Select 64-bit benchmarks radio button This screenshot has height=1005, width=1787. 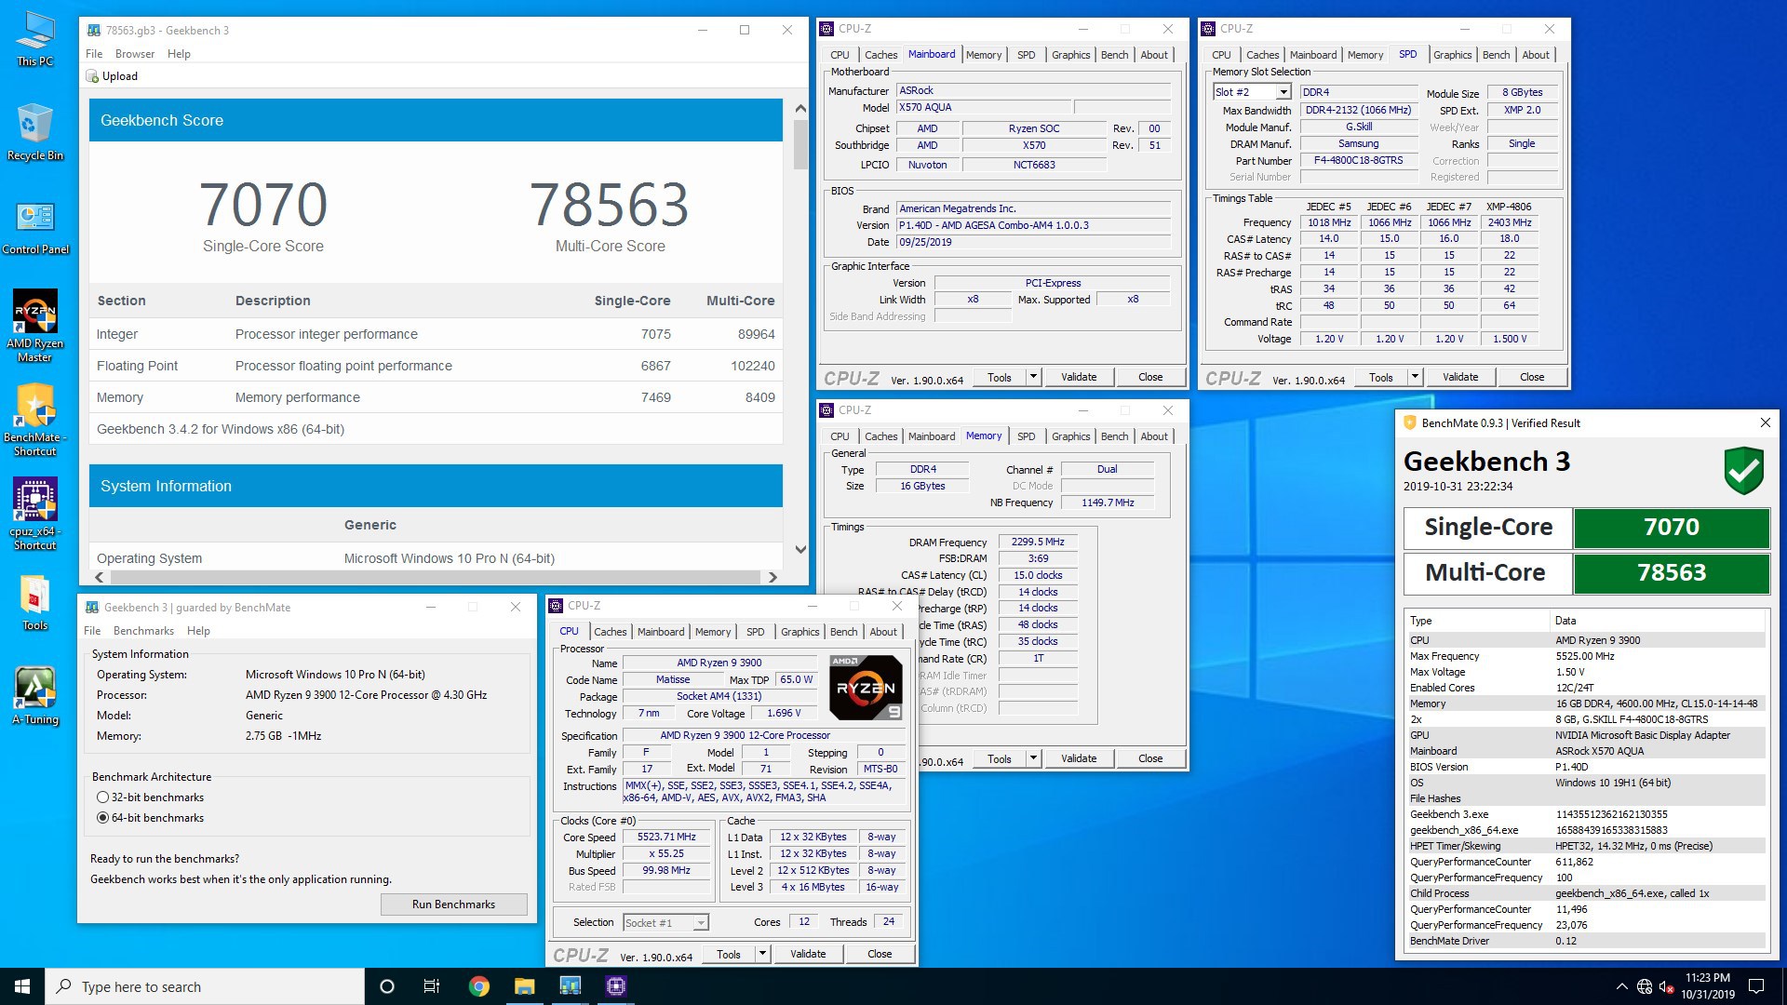pos(102,818)
